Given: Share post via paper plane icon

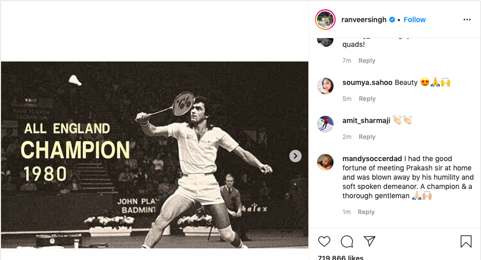Looking at the screenshot, I should coord(369,241).
